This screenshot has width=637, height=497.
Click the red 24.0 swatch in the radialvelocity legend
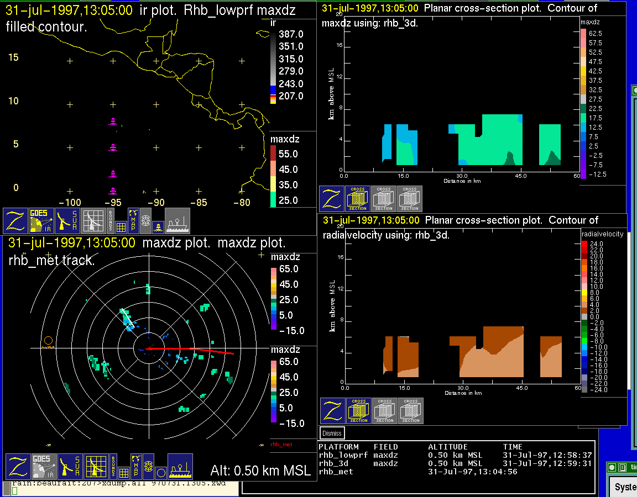(585, 244)
